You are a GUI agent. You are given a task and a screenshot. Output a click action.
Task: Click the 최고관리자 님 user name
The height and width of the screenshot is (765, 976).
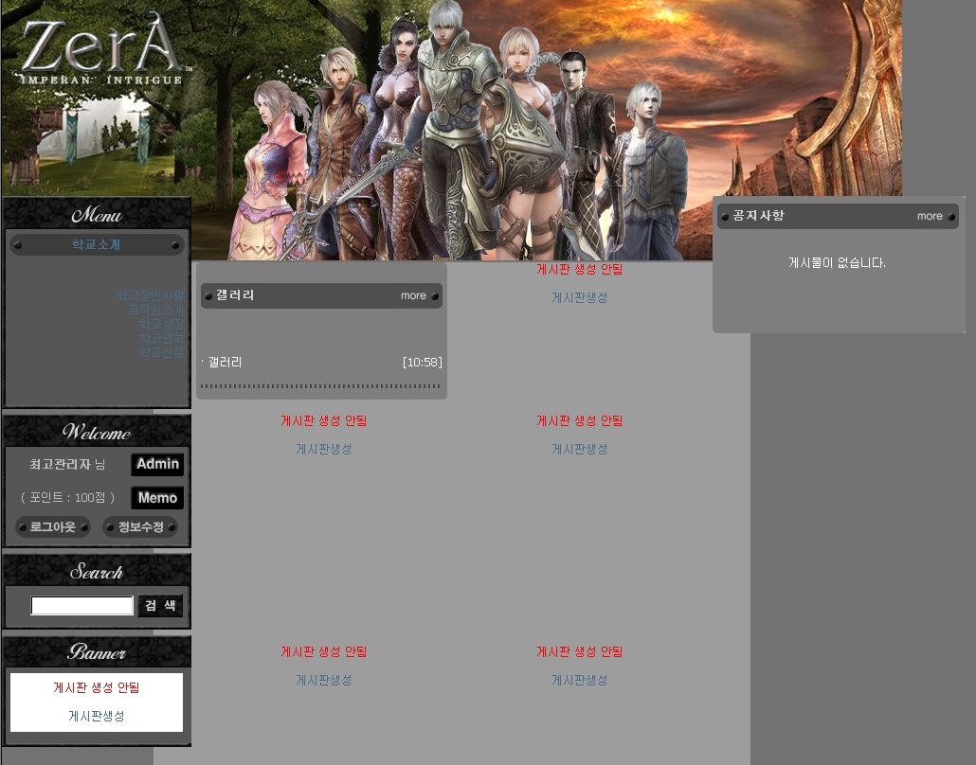click(67, 464)
